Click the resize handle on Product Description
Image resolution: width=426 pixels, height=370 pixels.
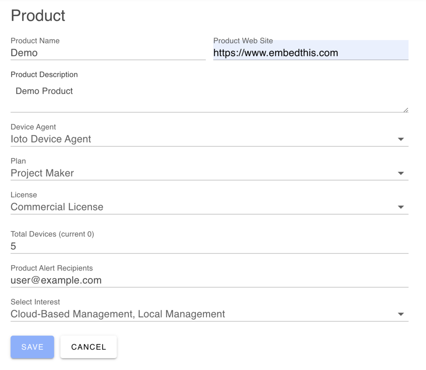(405, 109)
